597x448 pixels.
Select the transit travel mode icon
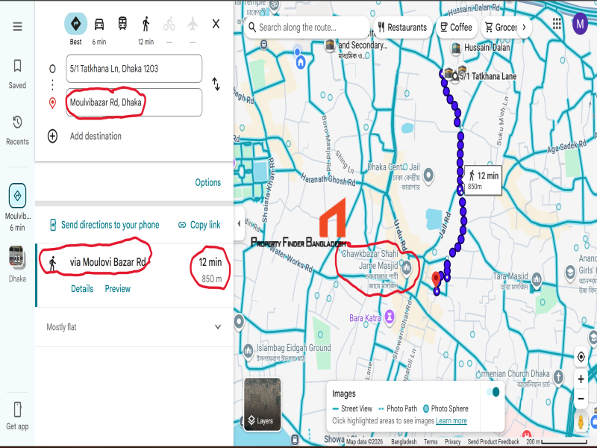(122, 24)
